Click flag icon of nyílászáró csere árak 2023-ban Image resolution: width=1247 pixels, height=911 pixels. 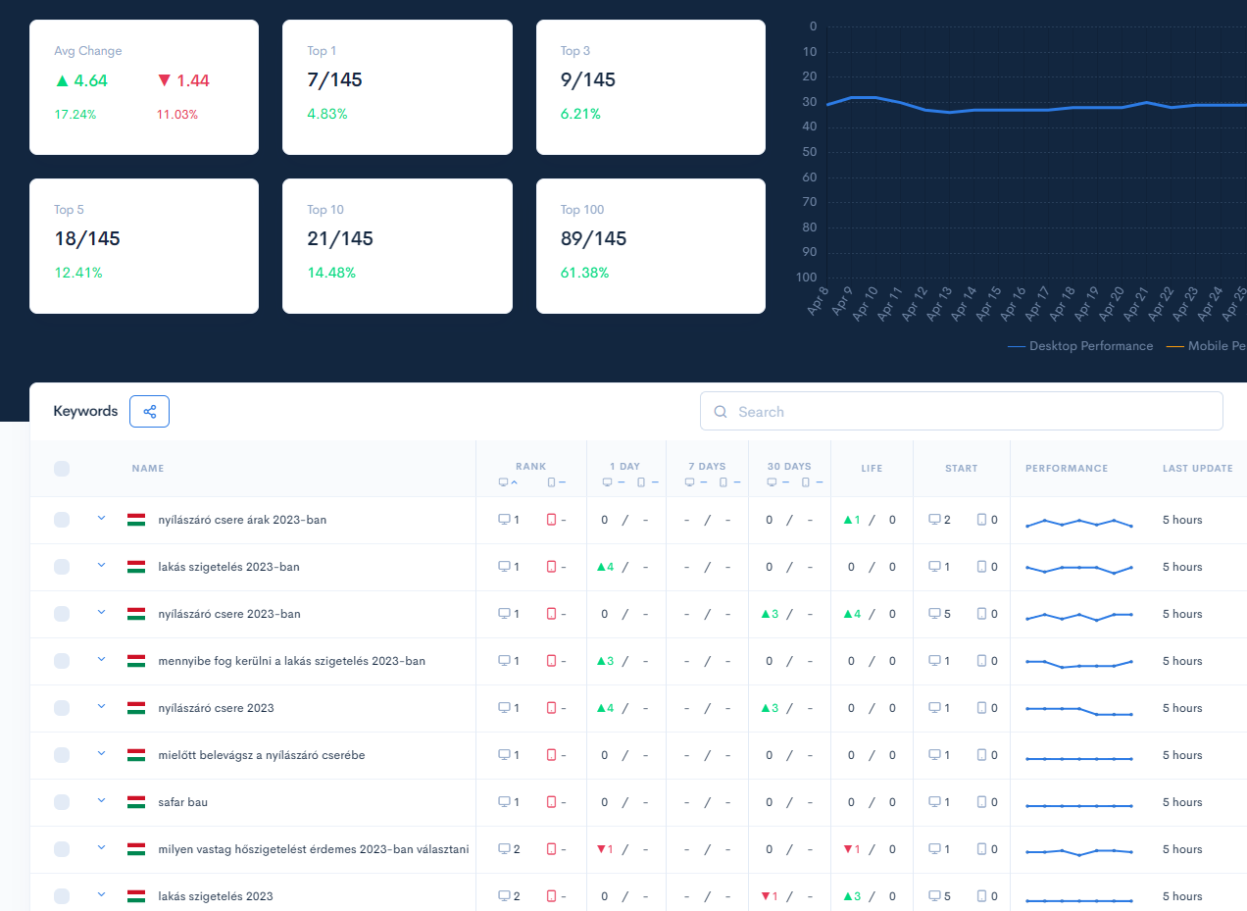click(x=136, y=520)
